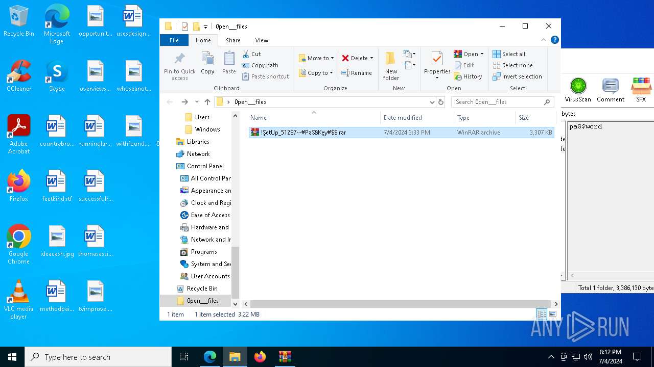Select the !SetUp_51287 rar file

coord(401,133)
